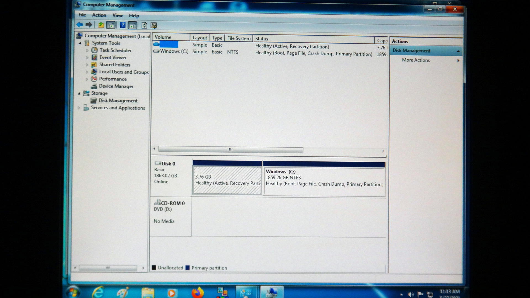The image size is (530, 298).
Task: Click the Services and Applications icon
Action: [86, 107]
